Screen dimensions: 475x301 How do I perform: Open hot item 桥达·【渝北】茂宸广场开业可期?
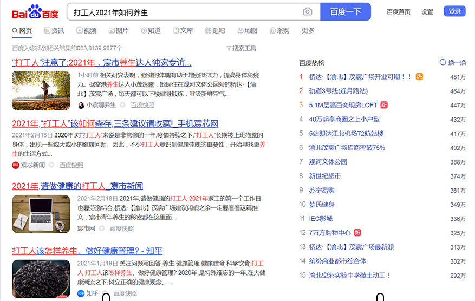[361, 77]
